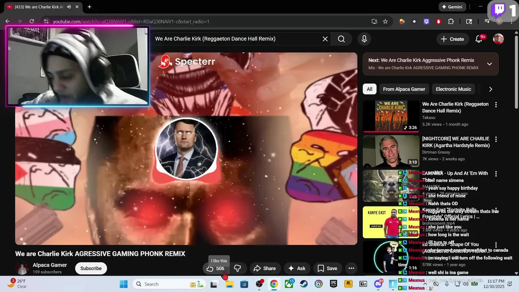Viewport: 519px width, 292px height.
Task: Open the Alpaca Gamer channel name link
Action: coord(50,265)
